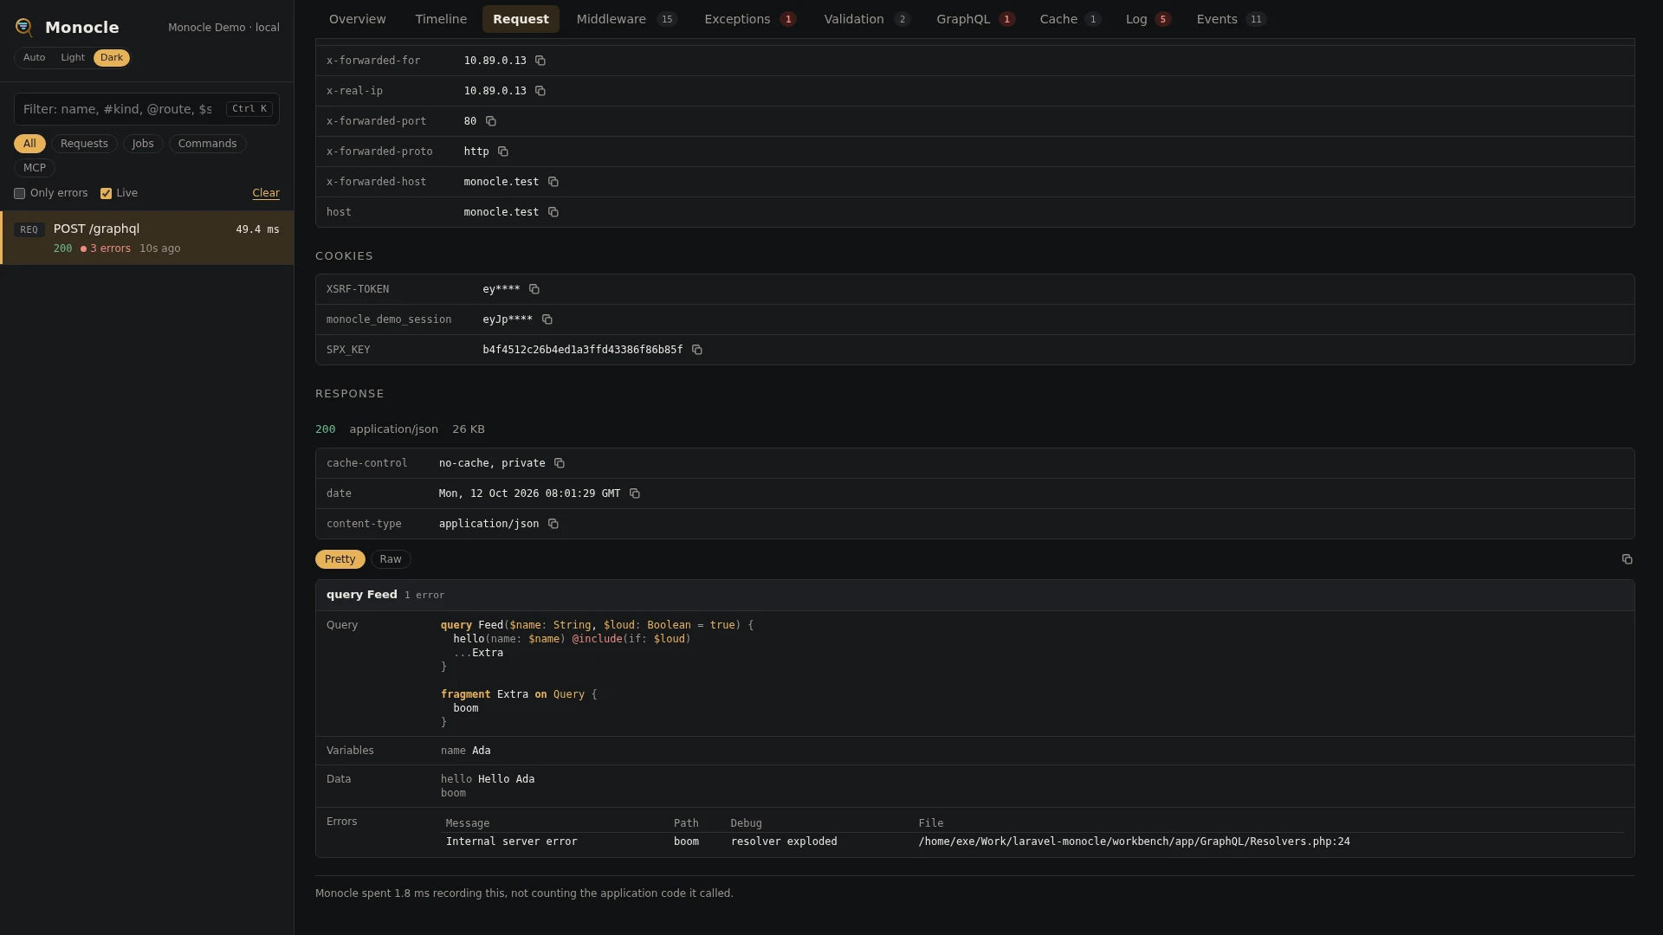Screen dimensions: 1663x935
Task: Copy the x-forwarded-port value
Action: (x=491, y=121)
